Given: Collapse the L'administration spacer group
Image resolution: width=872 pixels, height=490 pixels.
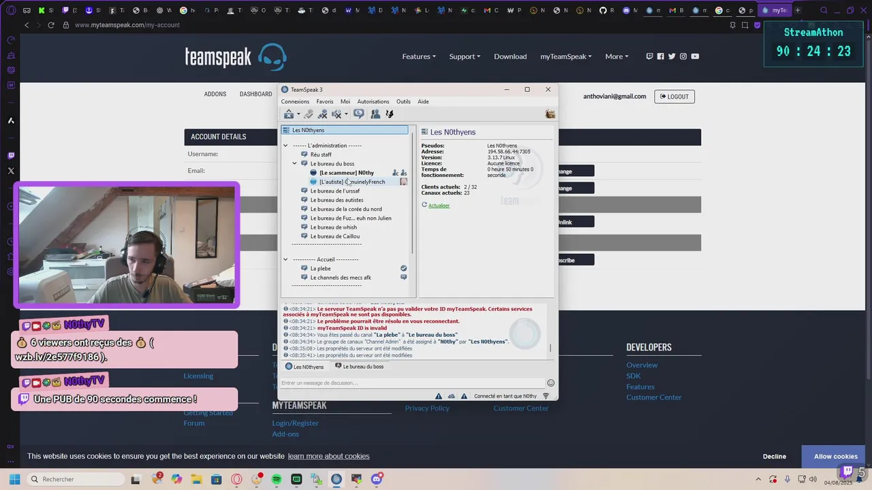Looking at the screenshot, I should click(285, 145).
